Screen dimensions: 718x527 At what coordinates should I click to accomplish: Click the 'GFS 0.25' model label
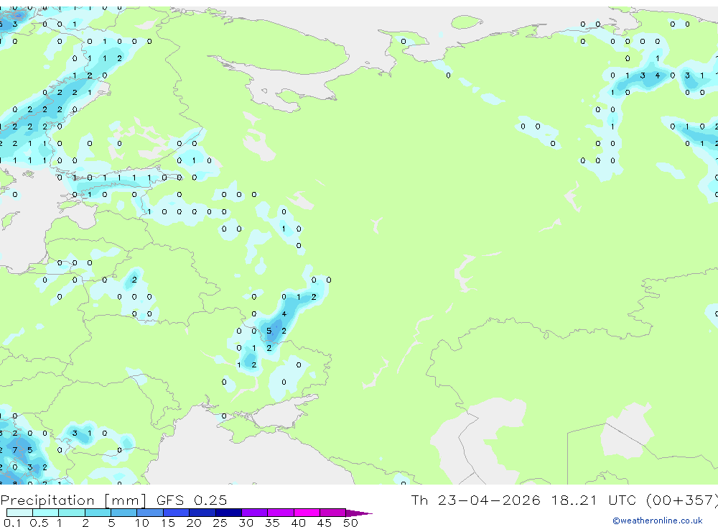tap(192, 500)
